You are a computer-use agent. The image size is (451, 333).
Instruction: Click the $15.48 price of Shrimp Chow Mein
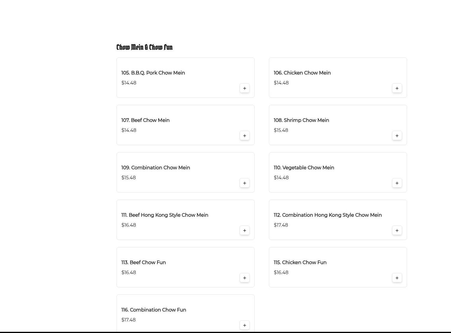point(281,130)
